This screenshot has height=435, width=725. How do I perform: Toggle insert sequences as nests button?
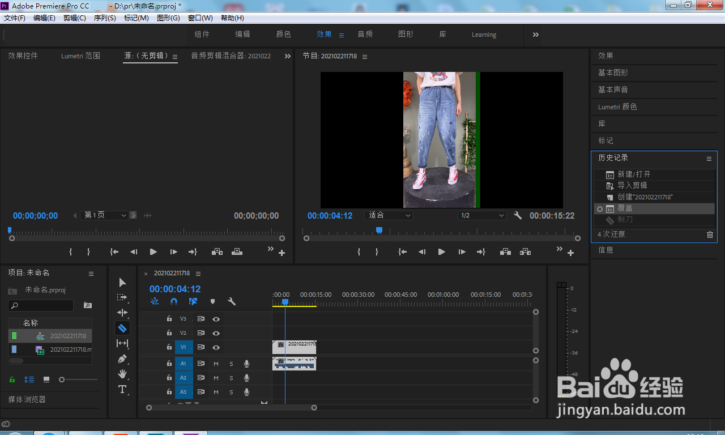[x=155, y=302]
